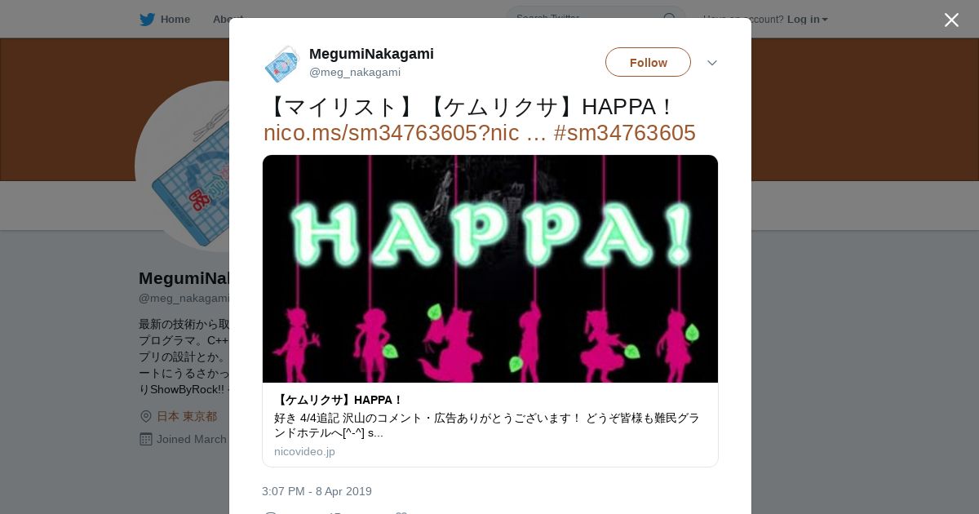Close the tweet overlay with the X
979x514 pixels.
coord(951,20)
